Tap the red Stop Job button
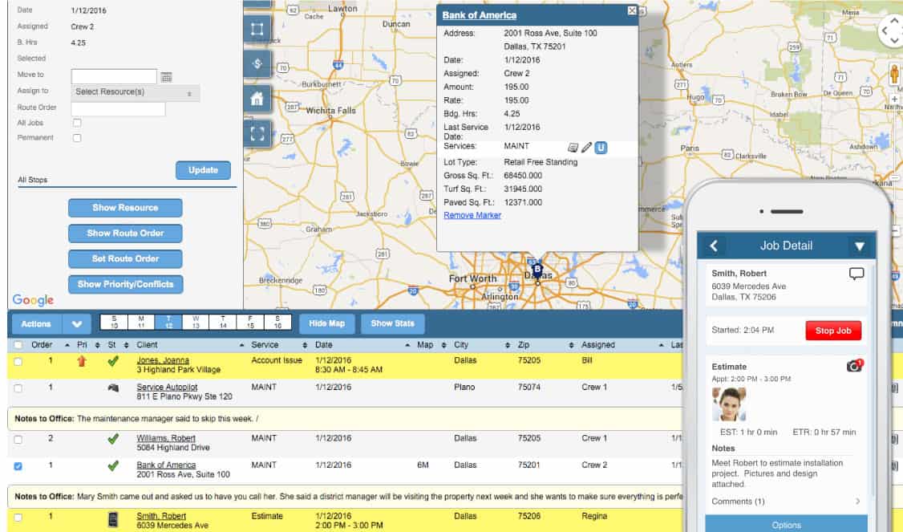The width and height of the screenshot is (903, 532). point(833,331)
